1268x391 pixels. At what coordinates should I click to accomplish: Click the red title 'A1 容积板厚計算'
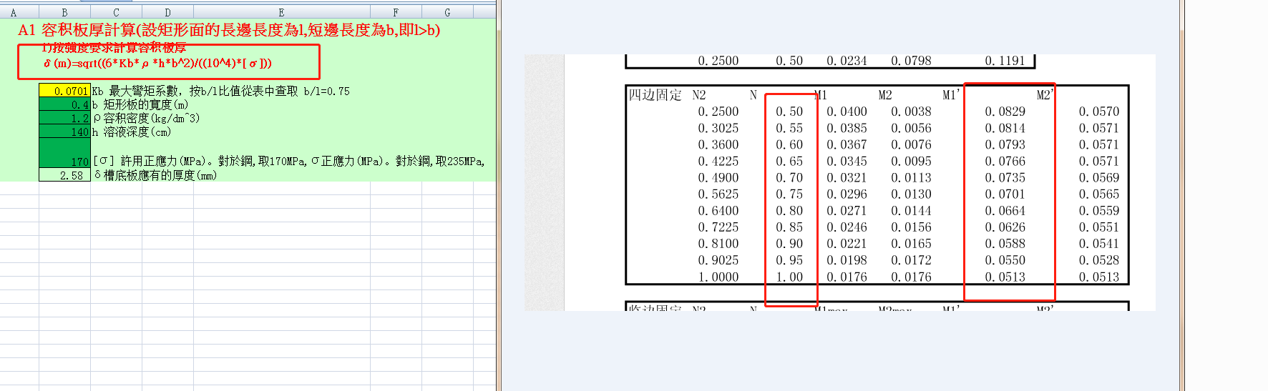pyautogui.click(x=77, y=30)
